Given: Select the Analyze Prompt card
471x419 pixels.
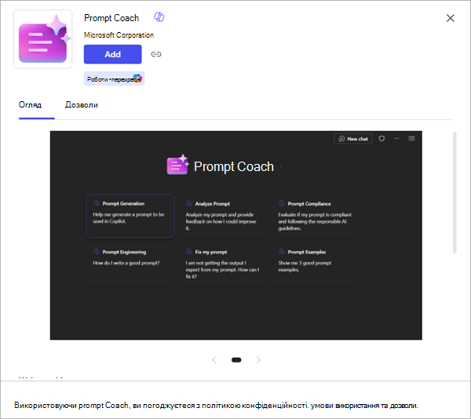Looking at the screenshot, I should click(223, 216).
